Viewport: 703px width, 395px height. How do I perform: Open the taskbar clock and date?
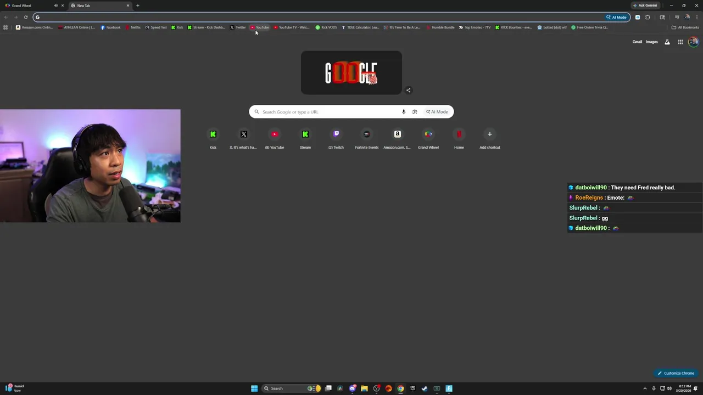685,388
